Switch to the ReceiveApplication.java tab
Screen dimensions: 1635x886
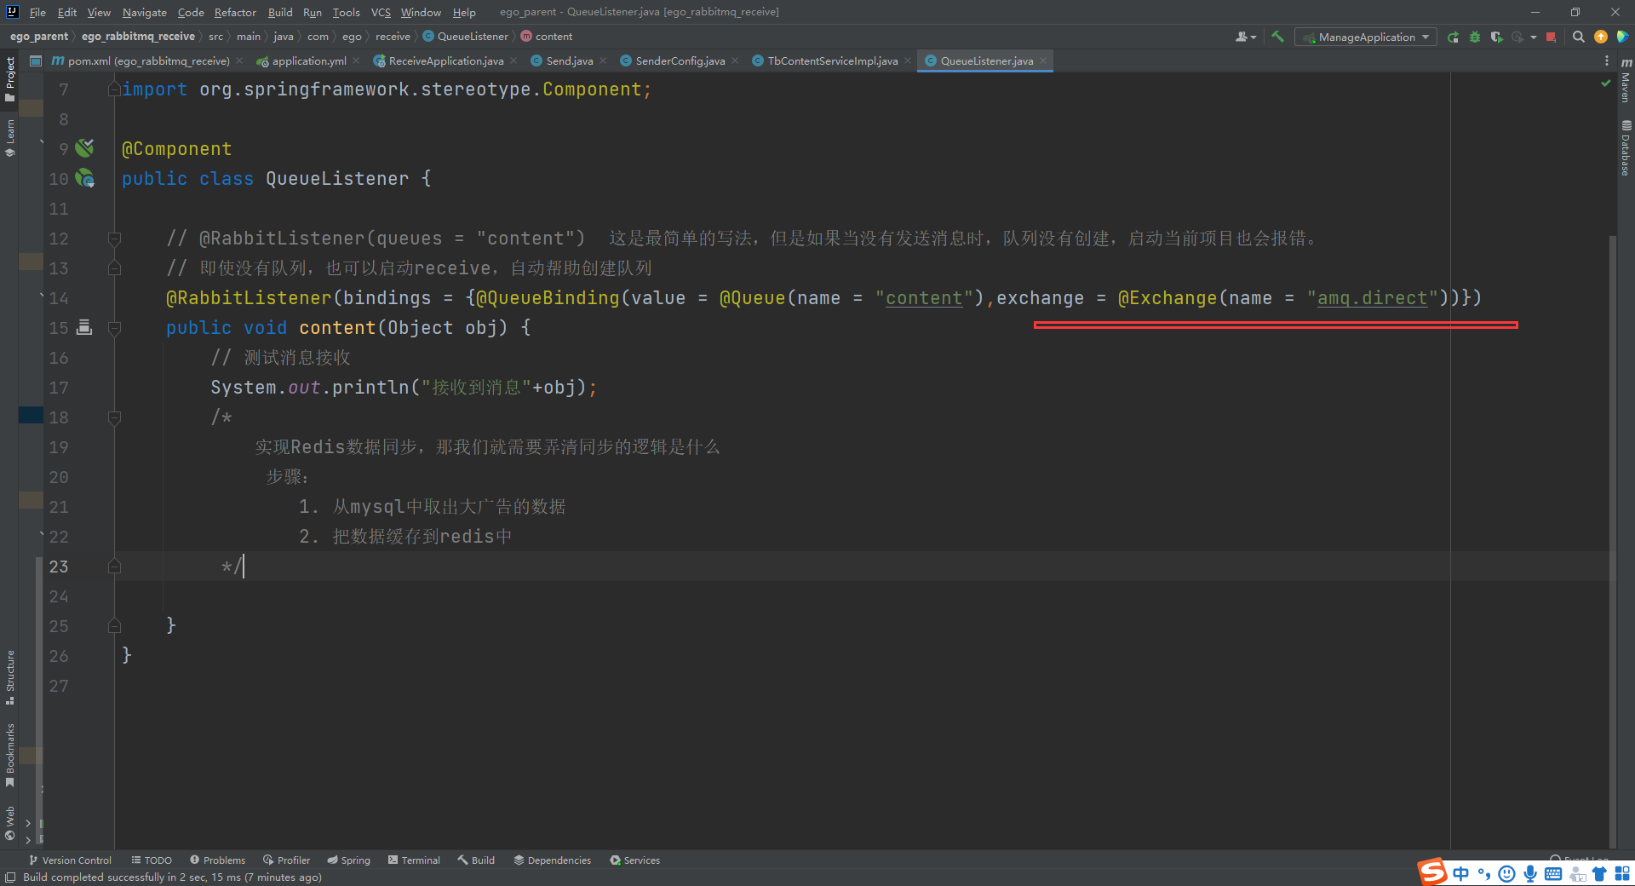[445, 61]
